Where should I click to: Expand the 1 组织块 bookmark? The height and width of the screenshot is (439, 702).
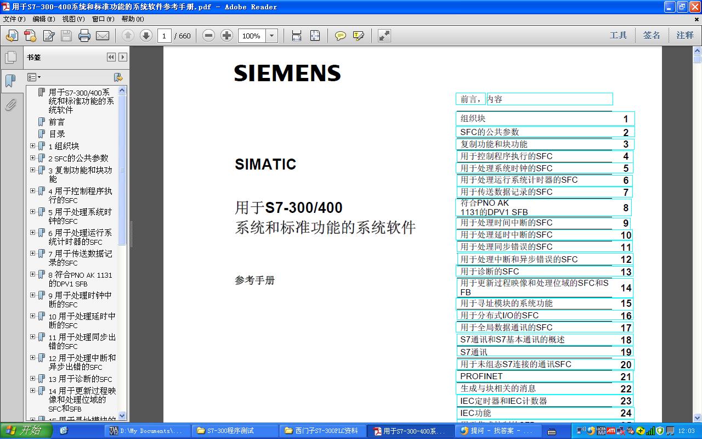point(32,146)
